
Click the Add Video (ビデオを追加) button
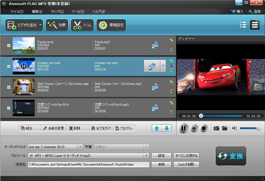point(22,25)
